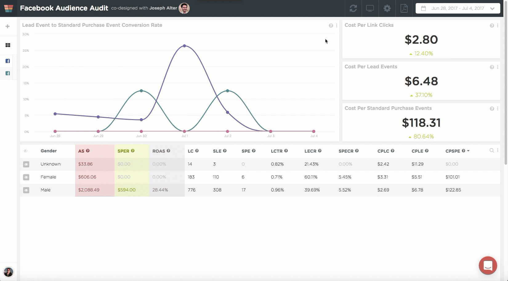
Task: Open the table widget options menu
Action: (498, 151)
